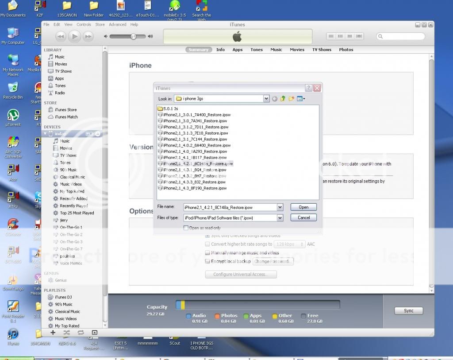The width and height of the screenshot is (453, 360).
Task: Switch to cover flow view icon
Action: click(359, 36)
